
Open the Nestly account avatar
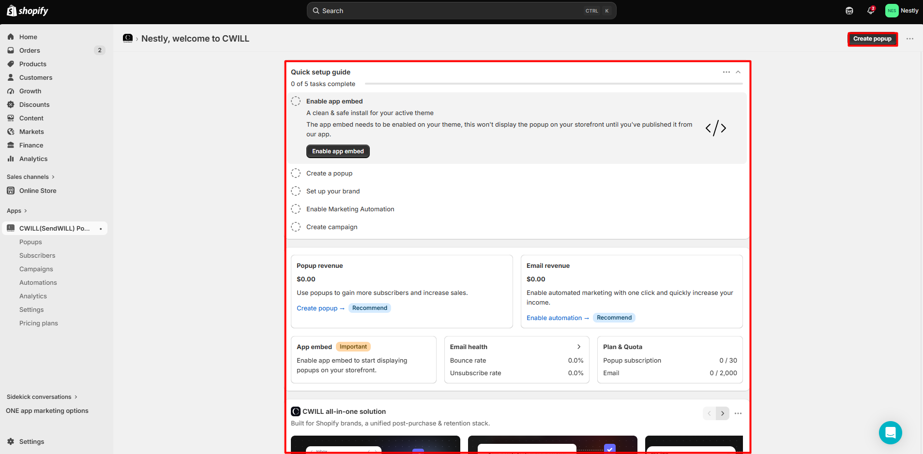point(892,11)
